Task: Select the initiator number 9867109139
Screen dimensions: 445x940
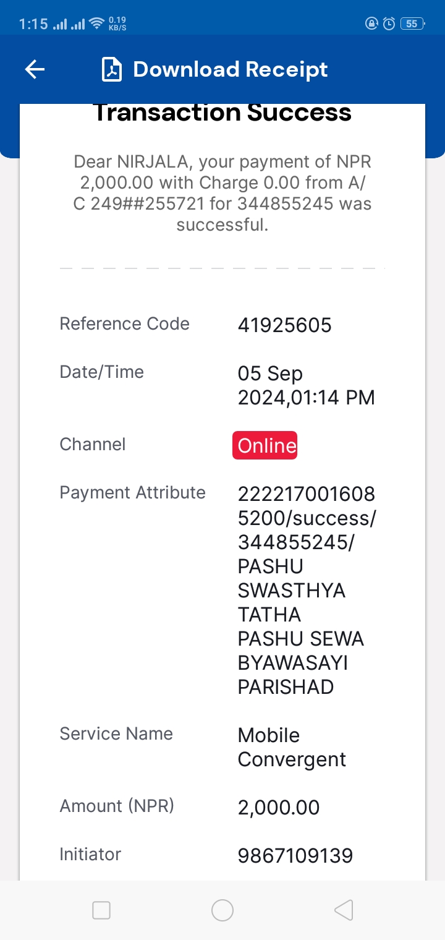Action: pos(295,856)
